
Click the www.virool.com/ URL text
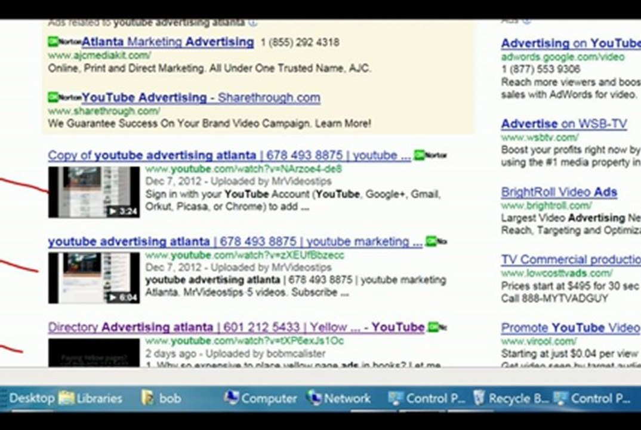(539, 341)
